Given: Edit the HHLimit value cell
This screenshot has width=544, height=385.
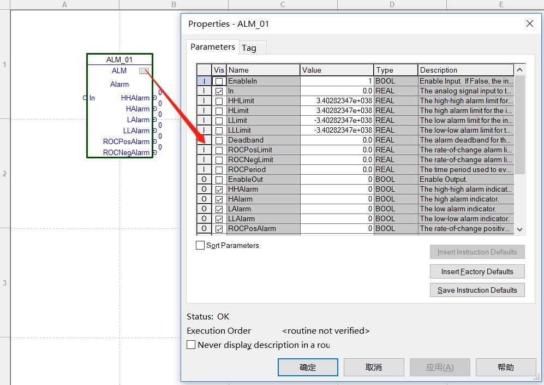Looking at the screenshot, I should click(337, 100).
